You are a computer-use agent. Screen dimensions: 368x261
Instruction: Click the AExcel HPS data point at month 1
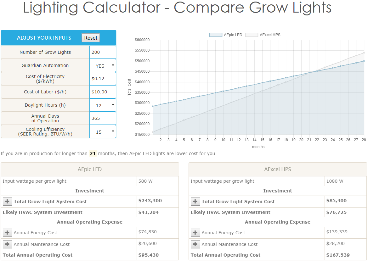(153, 132)
